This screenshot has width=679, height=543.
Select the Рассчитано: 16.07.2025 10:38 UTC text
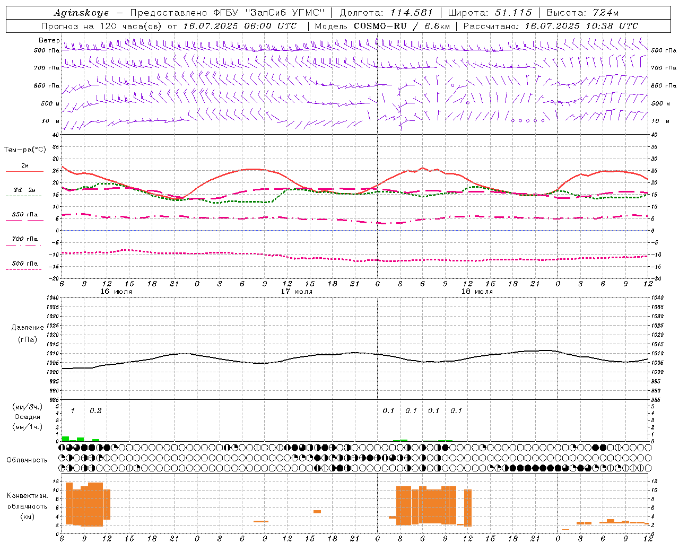(551, 26)
